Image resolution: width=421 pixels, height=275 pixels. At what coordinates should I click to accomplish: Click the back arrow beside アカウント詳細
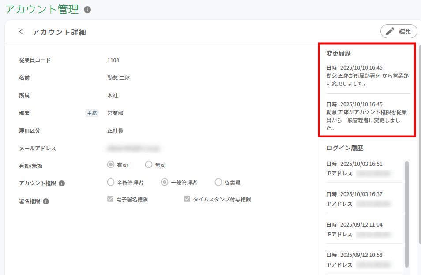21,32
